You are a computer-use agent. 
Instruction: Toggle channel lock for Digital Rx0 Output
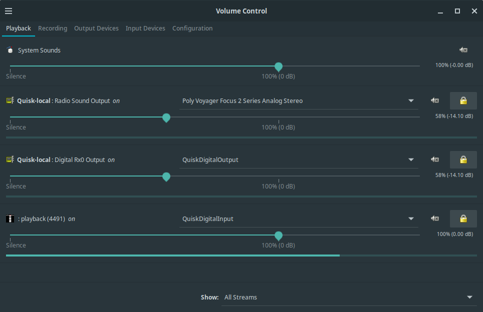point(463,160)
